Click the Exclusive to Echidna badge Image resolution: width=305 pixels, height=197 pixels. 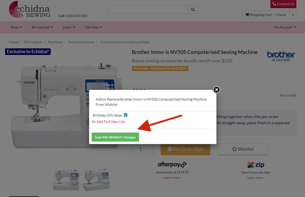[x=28, y=52]
